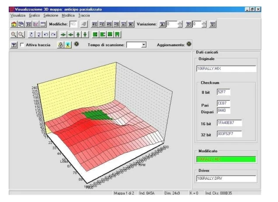The height and width of the screenshot is (202, 278).
Task: Click the 'A' absolute variation button
Action: tap(162, 24)
